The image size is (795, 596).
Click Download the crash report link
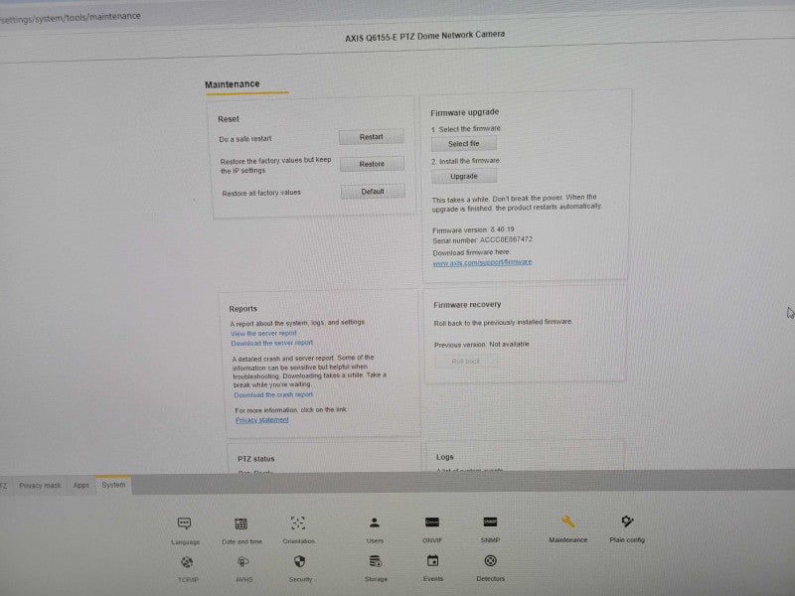[x=274, y=394]
